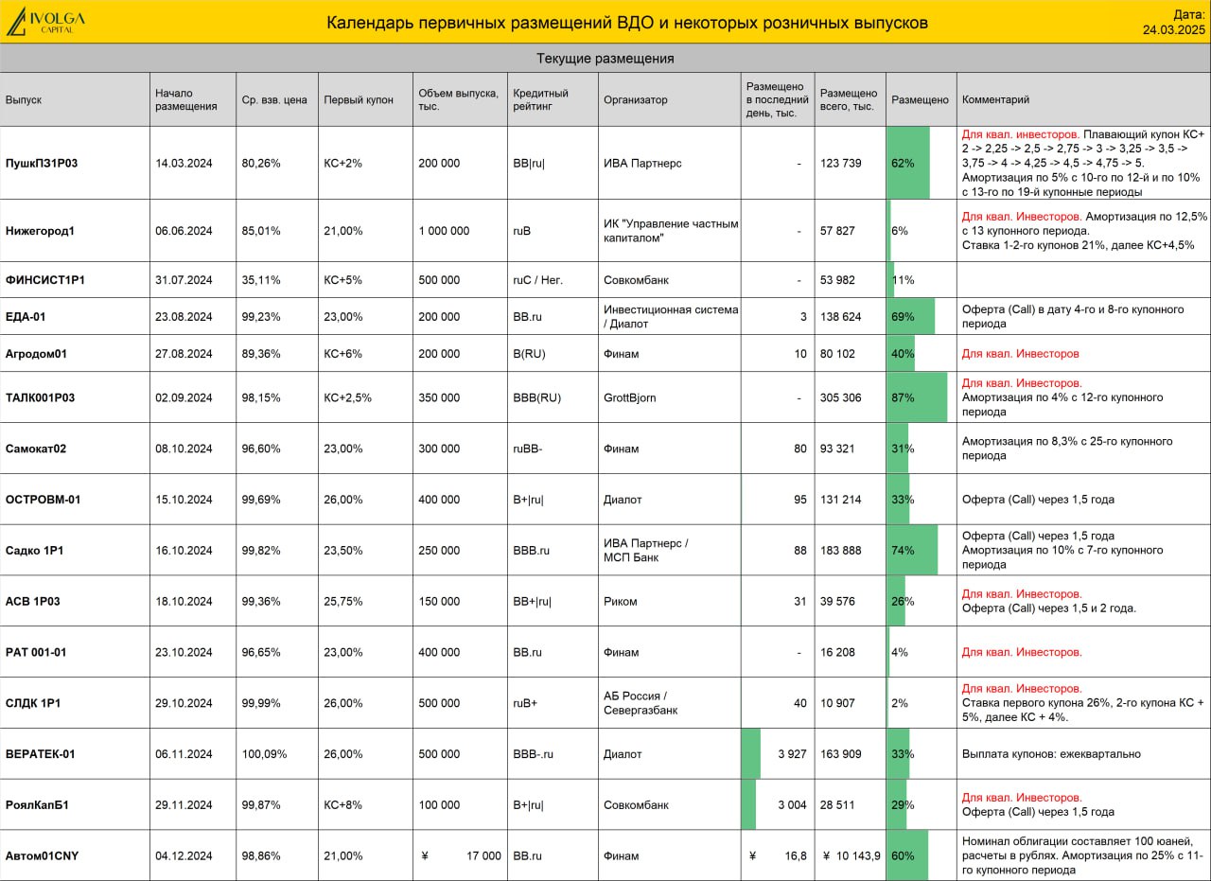This screenshot has width=1211, height=881.
Task: Click the calendar title heading text
Action: point(627,22)
